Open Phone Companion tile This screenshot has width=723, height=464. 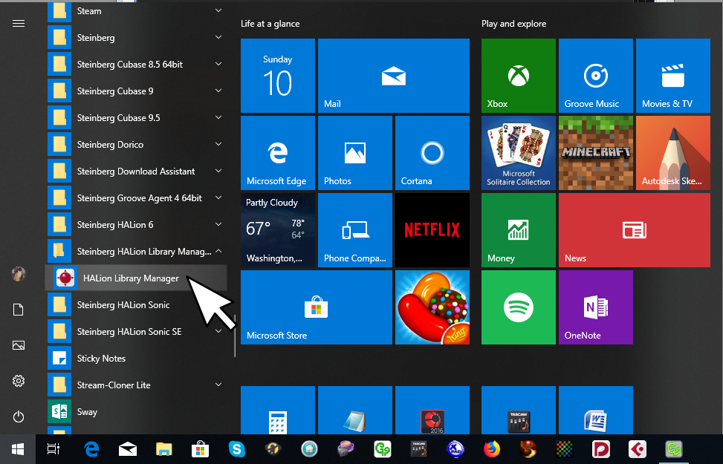355,230
